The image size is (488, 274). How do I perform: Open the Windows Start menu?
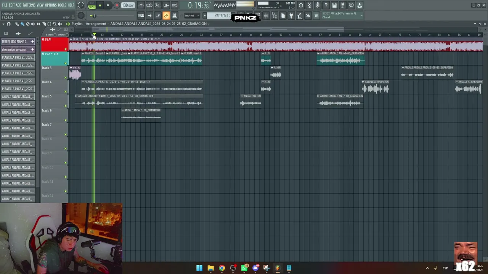tap(199, 268)
